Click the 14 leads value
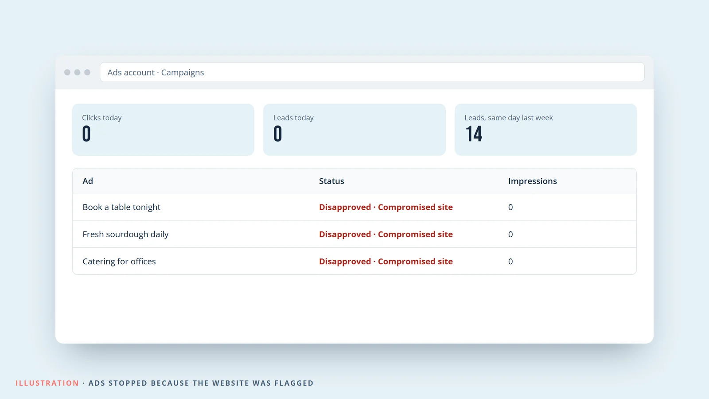 474,134
